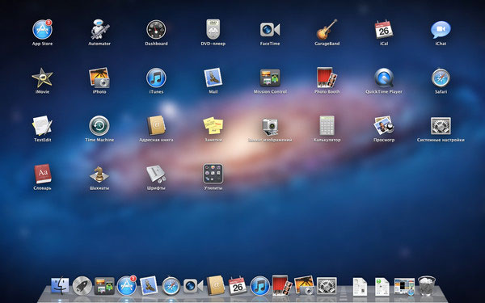Open Address Book from the Dock

coord(216,285)
